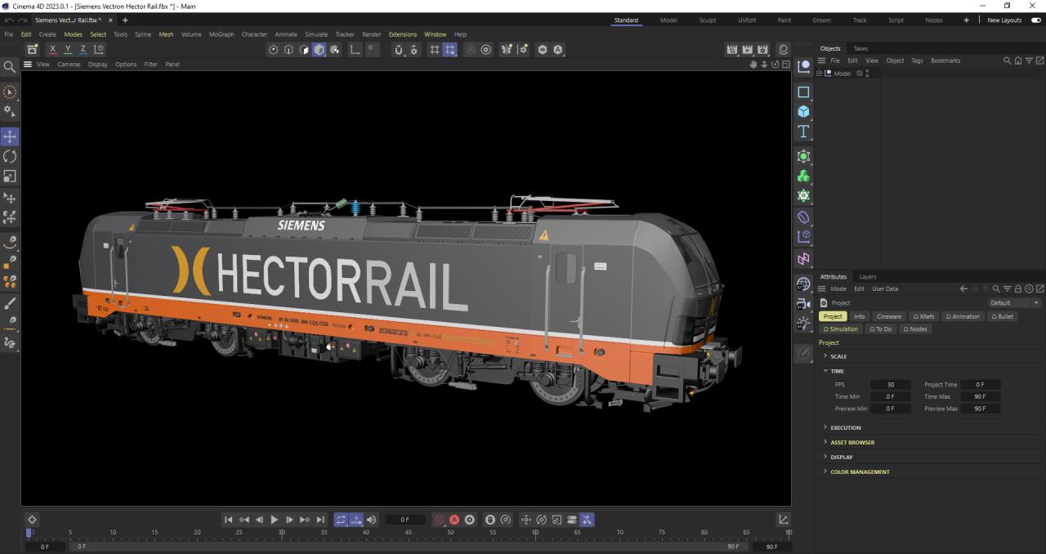Open the MoGraph menu
The height and width of the screenshot is (554, 1046).
tap(221, 34)
